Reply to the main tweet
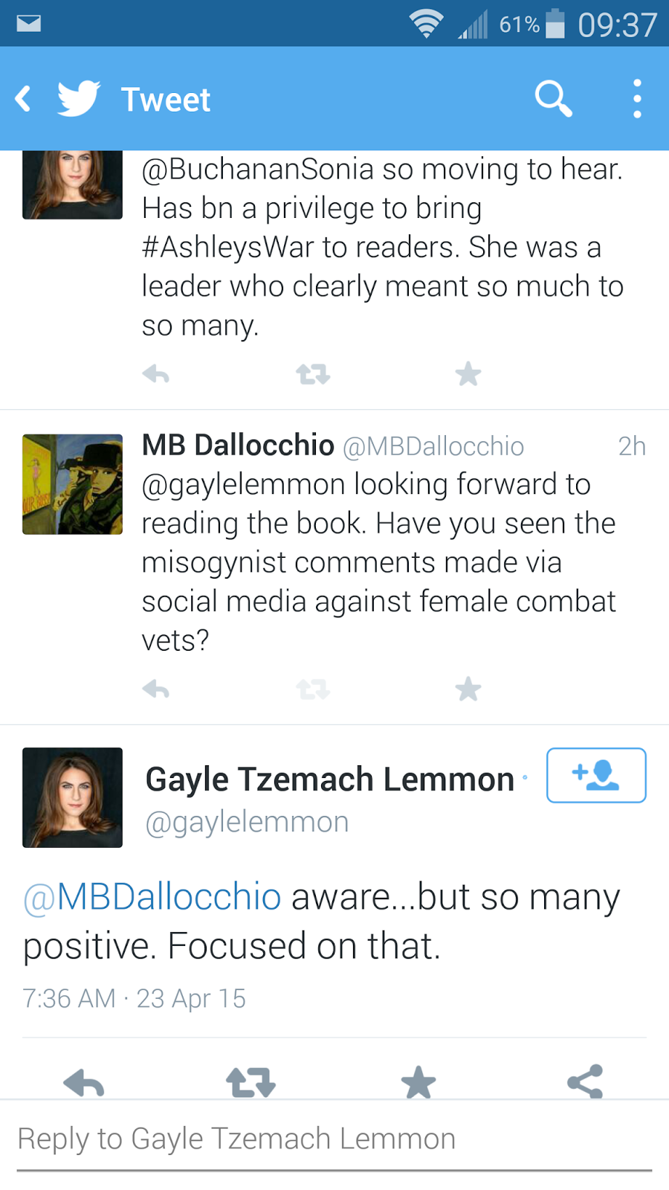Image resolution: width=669 pixels, height=1190 pixels. click(x=83, y=1083)
